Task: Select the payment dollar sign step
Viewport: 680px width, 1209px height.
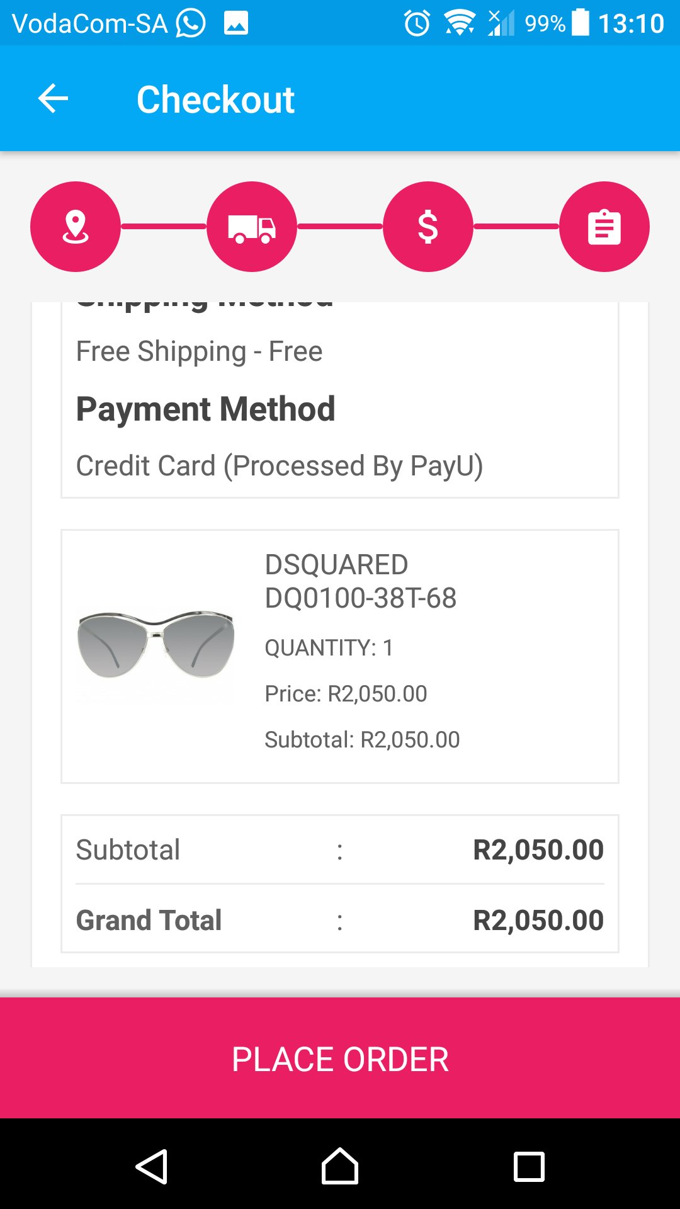Action: (x=428, y=227)
